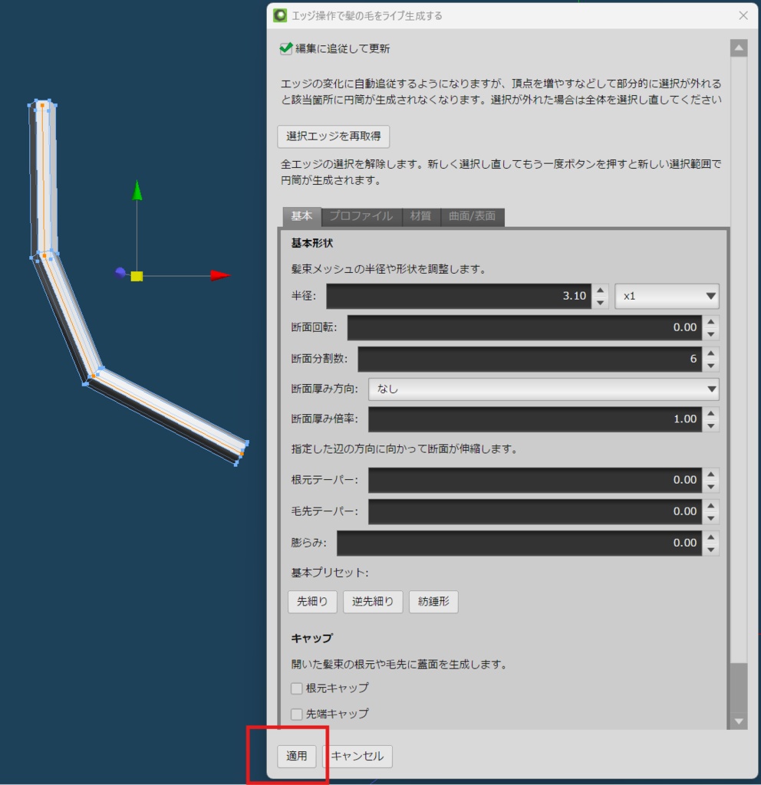
Task: Click the 毛先テーパー value field
Action: click(x=535, y=511)
